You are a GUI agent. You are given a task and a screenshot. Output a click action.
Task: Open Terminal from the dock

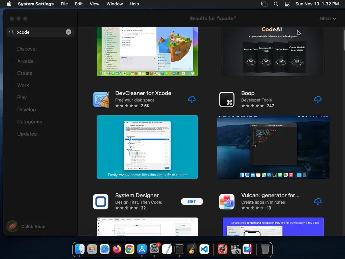pos(179,249)
